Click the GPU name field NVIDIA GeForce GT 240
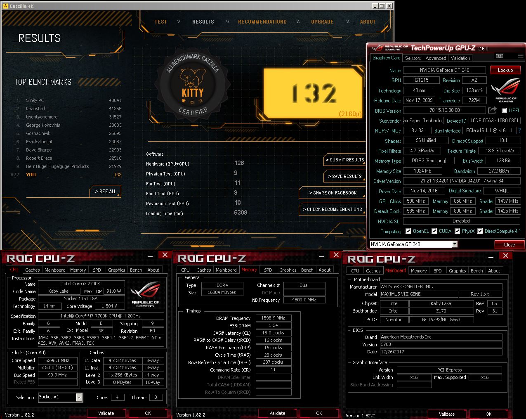This screenshot has height=419, width=526. click(x=445, y=70)
